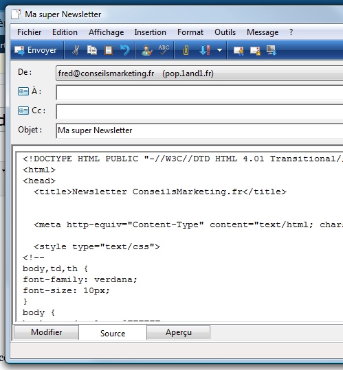Click the digitally sign message icon
This screenshot has width=343, height=370.
(x=239, y=51)
